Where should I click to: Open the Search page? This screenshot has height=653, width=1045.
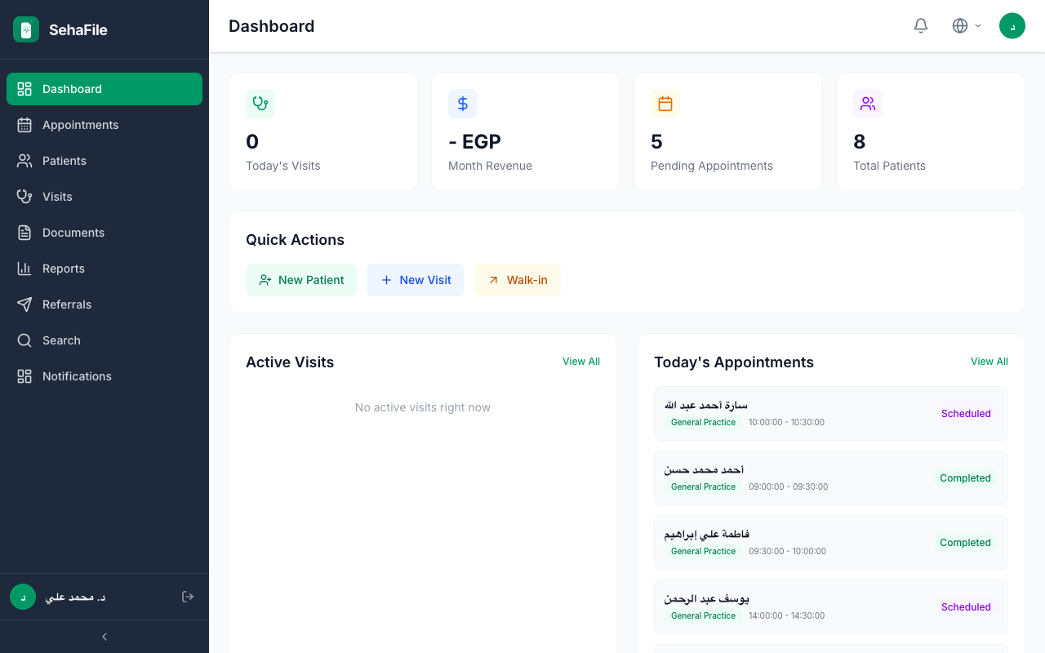tap(104, 340)
